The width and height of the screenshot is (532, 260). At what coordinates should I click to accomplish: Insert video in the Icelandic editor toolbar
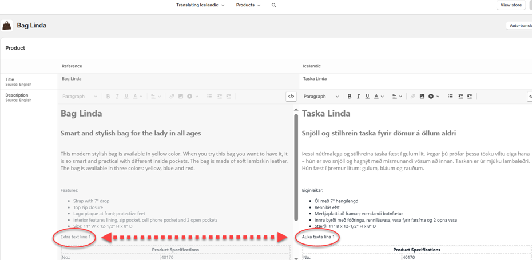(x=431, y=97)
